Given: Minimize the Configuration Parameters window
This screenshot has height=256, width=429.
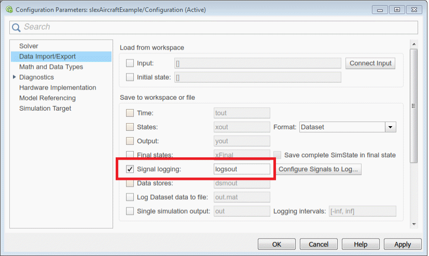Looking at the screenshot, I should click(x=380, y=10).
